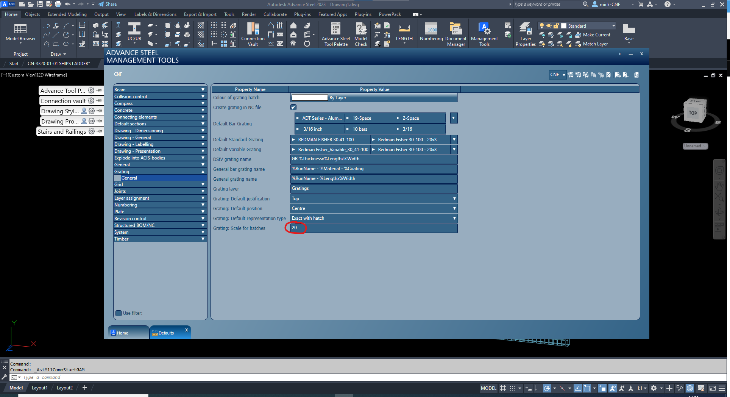Launch Management Tools from ribbon

pos(484,34)
